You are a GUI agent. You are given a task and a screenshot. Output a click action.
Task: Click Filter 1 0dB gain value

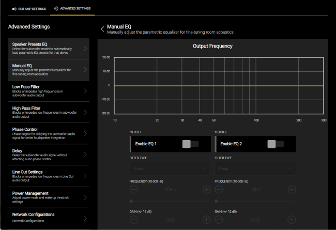tap(170, 220)
